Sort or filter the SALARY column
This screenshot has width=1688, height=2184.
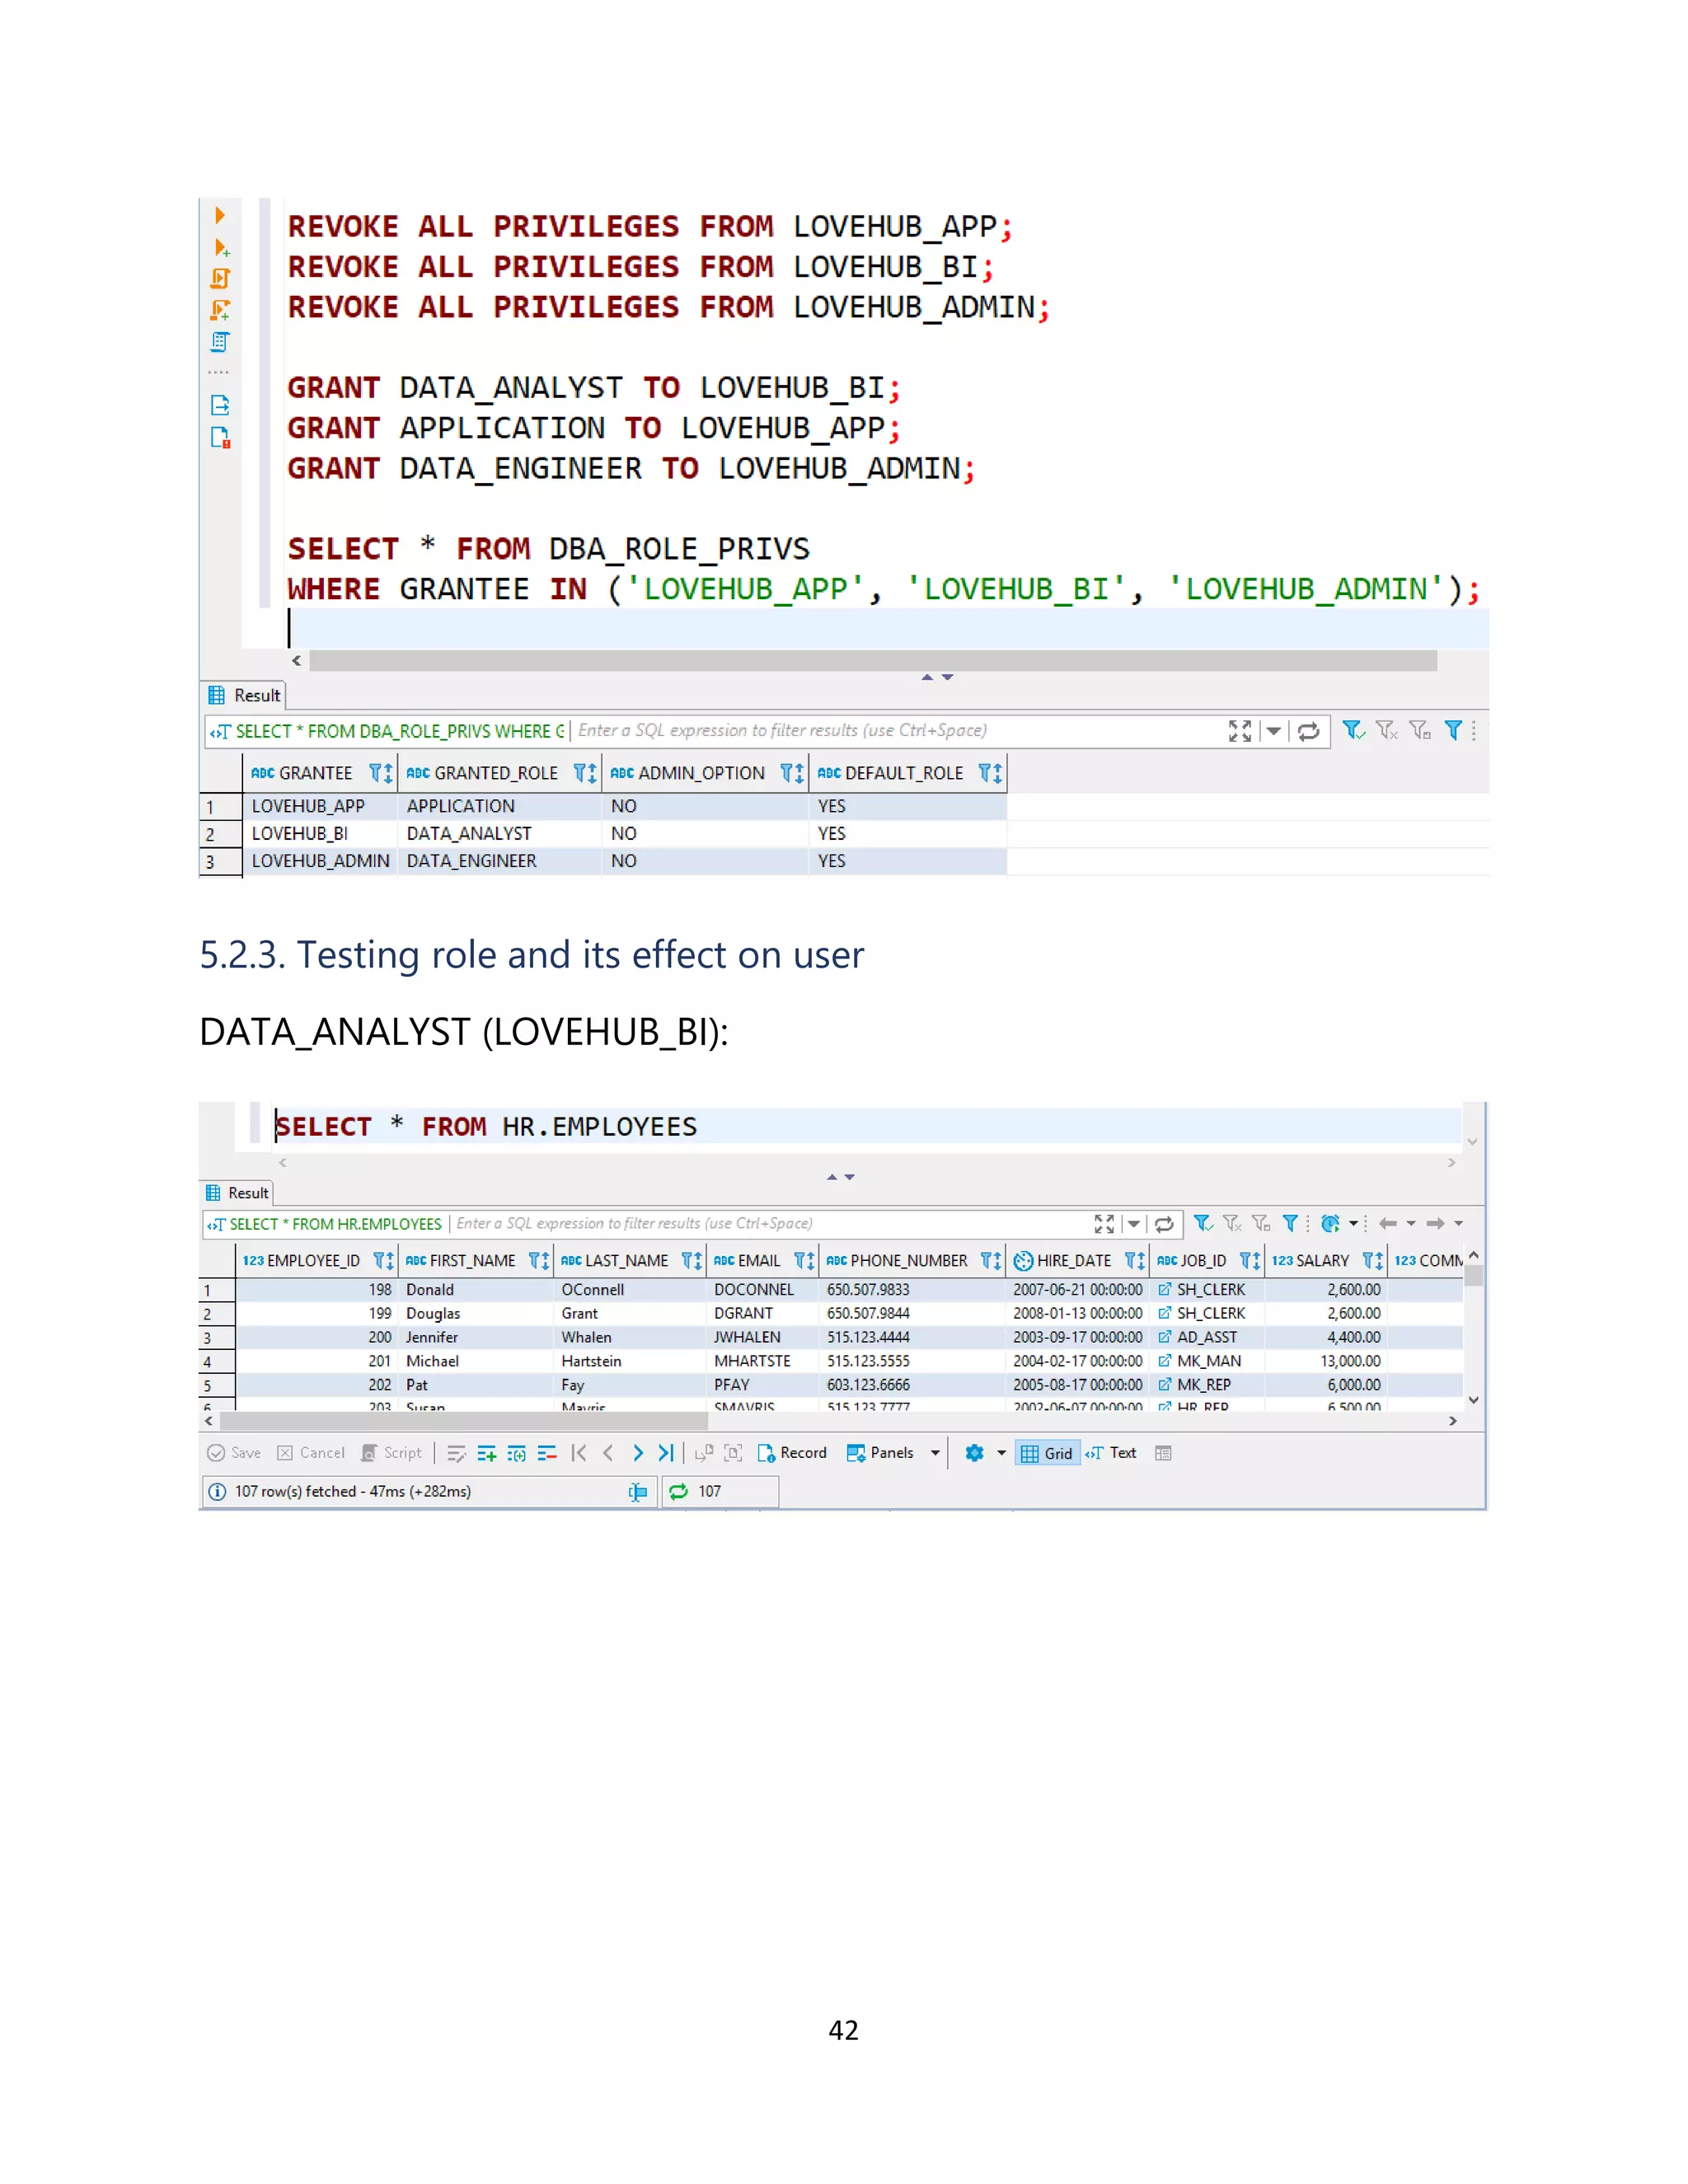(x=1373, y=1261)
